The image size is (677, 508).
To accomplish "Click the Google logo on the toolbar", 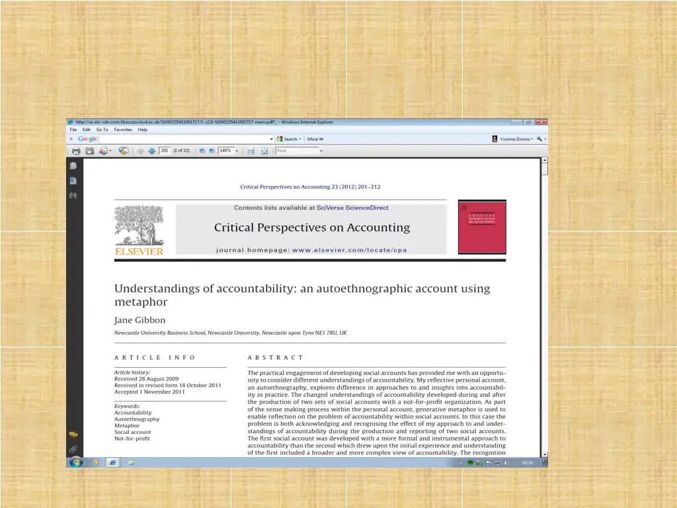I will click(x=87, y=139).
